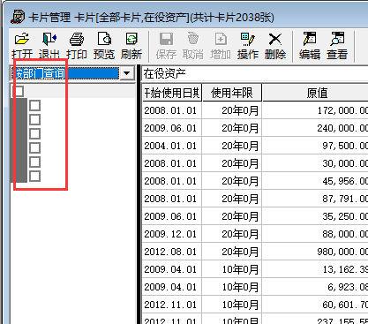This screenshot has height=324, width=368.
Task: Select the 30,000.00 value cell
Action: (315, 163)
